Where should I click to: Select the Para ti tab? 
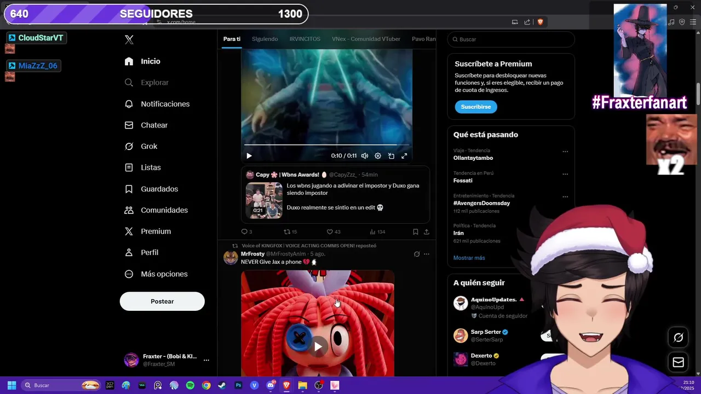pyautogui.click(x=232, y=39)
